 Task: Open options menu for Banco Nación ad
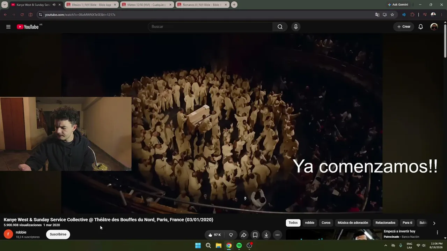(437, 233)
